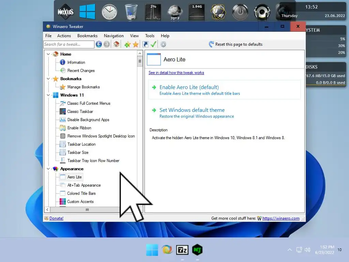Open bookmarks with the yellow star toolbar icon
This screenshot has width=349, height=262.
pos(136,45)
